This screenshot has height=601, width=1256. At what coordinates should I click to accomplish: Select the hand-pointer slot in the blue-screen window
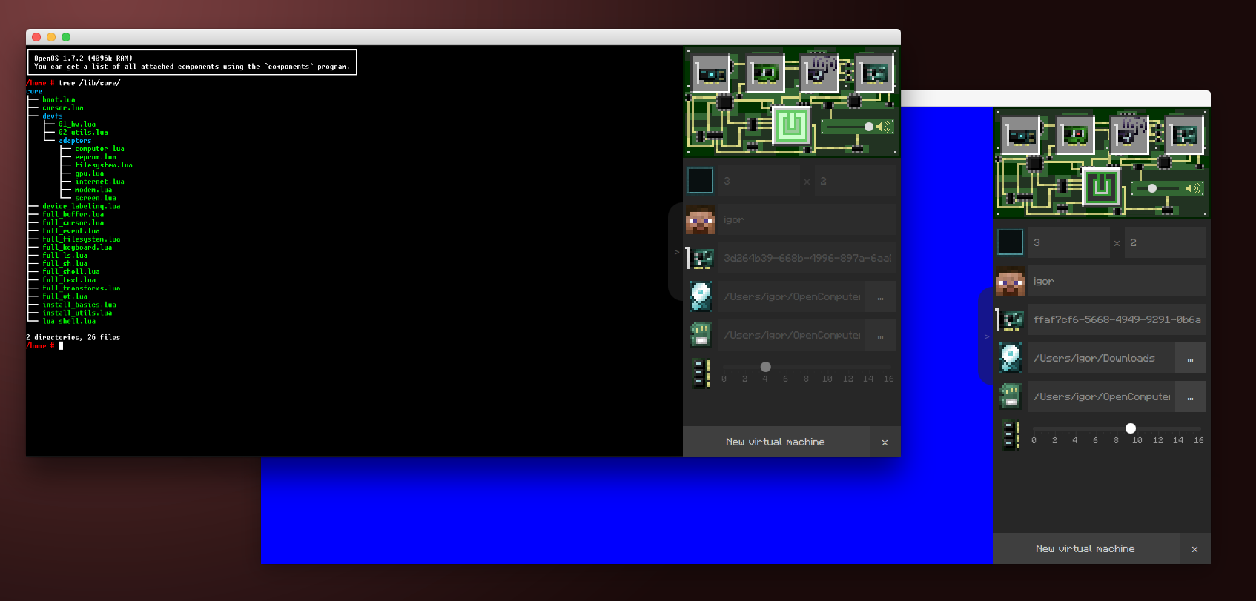coord(1130,135)
